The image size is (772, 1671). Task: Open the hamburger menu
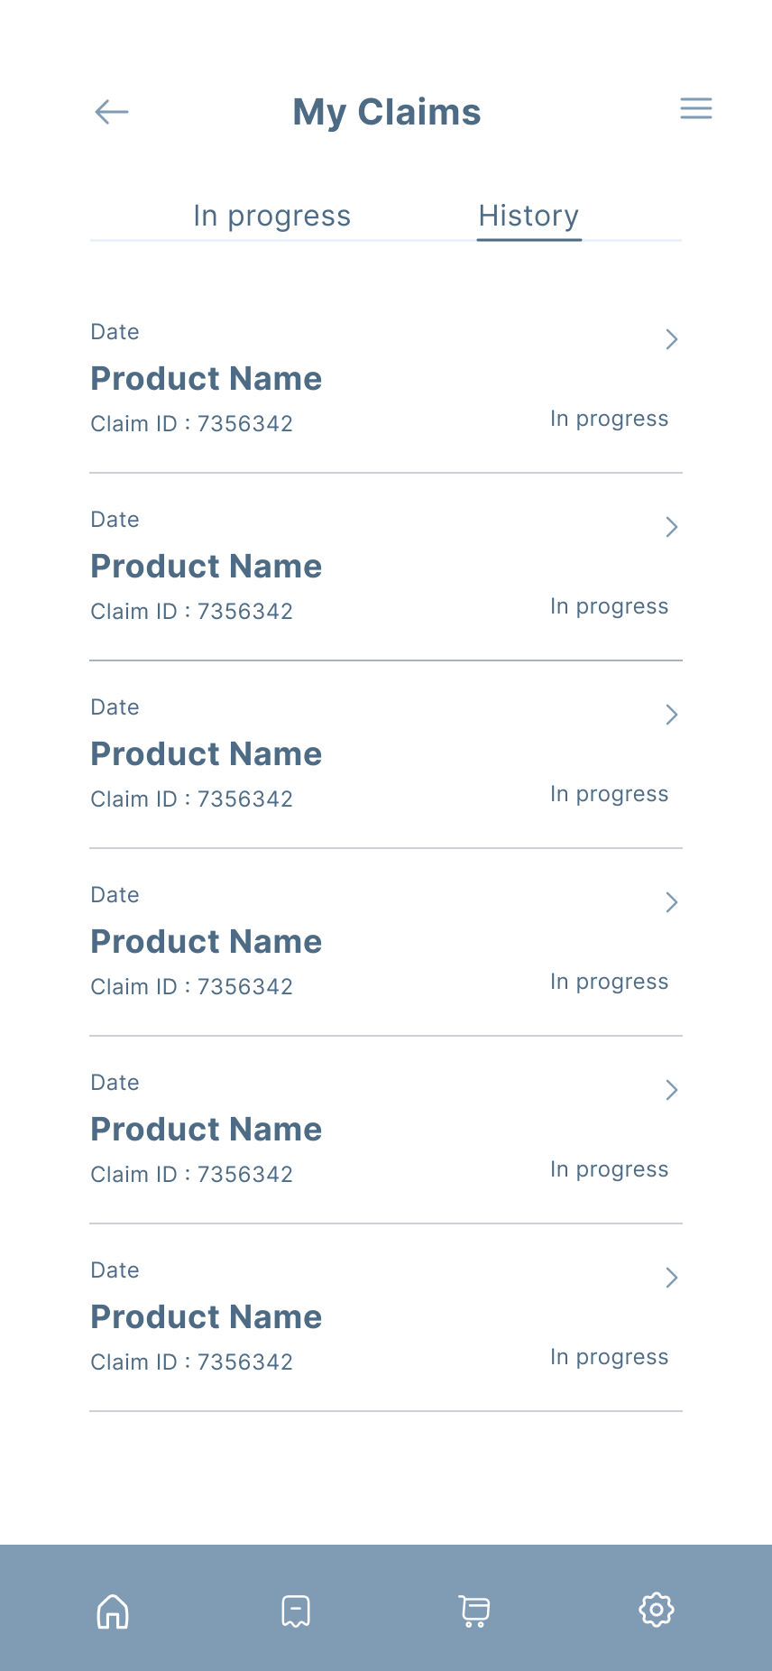(x=695, y=109)
